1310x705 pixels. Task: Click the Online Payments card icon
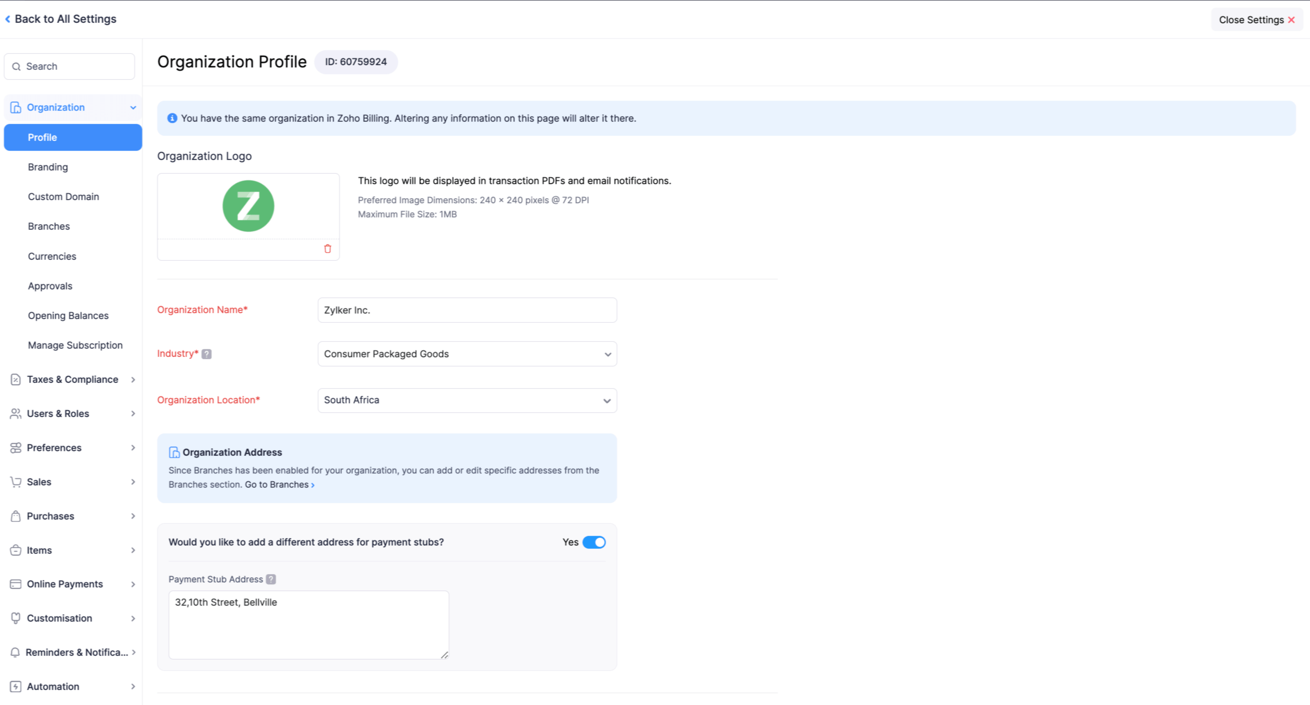coord(16,584)
